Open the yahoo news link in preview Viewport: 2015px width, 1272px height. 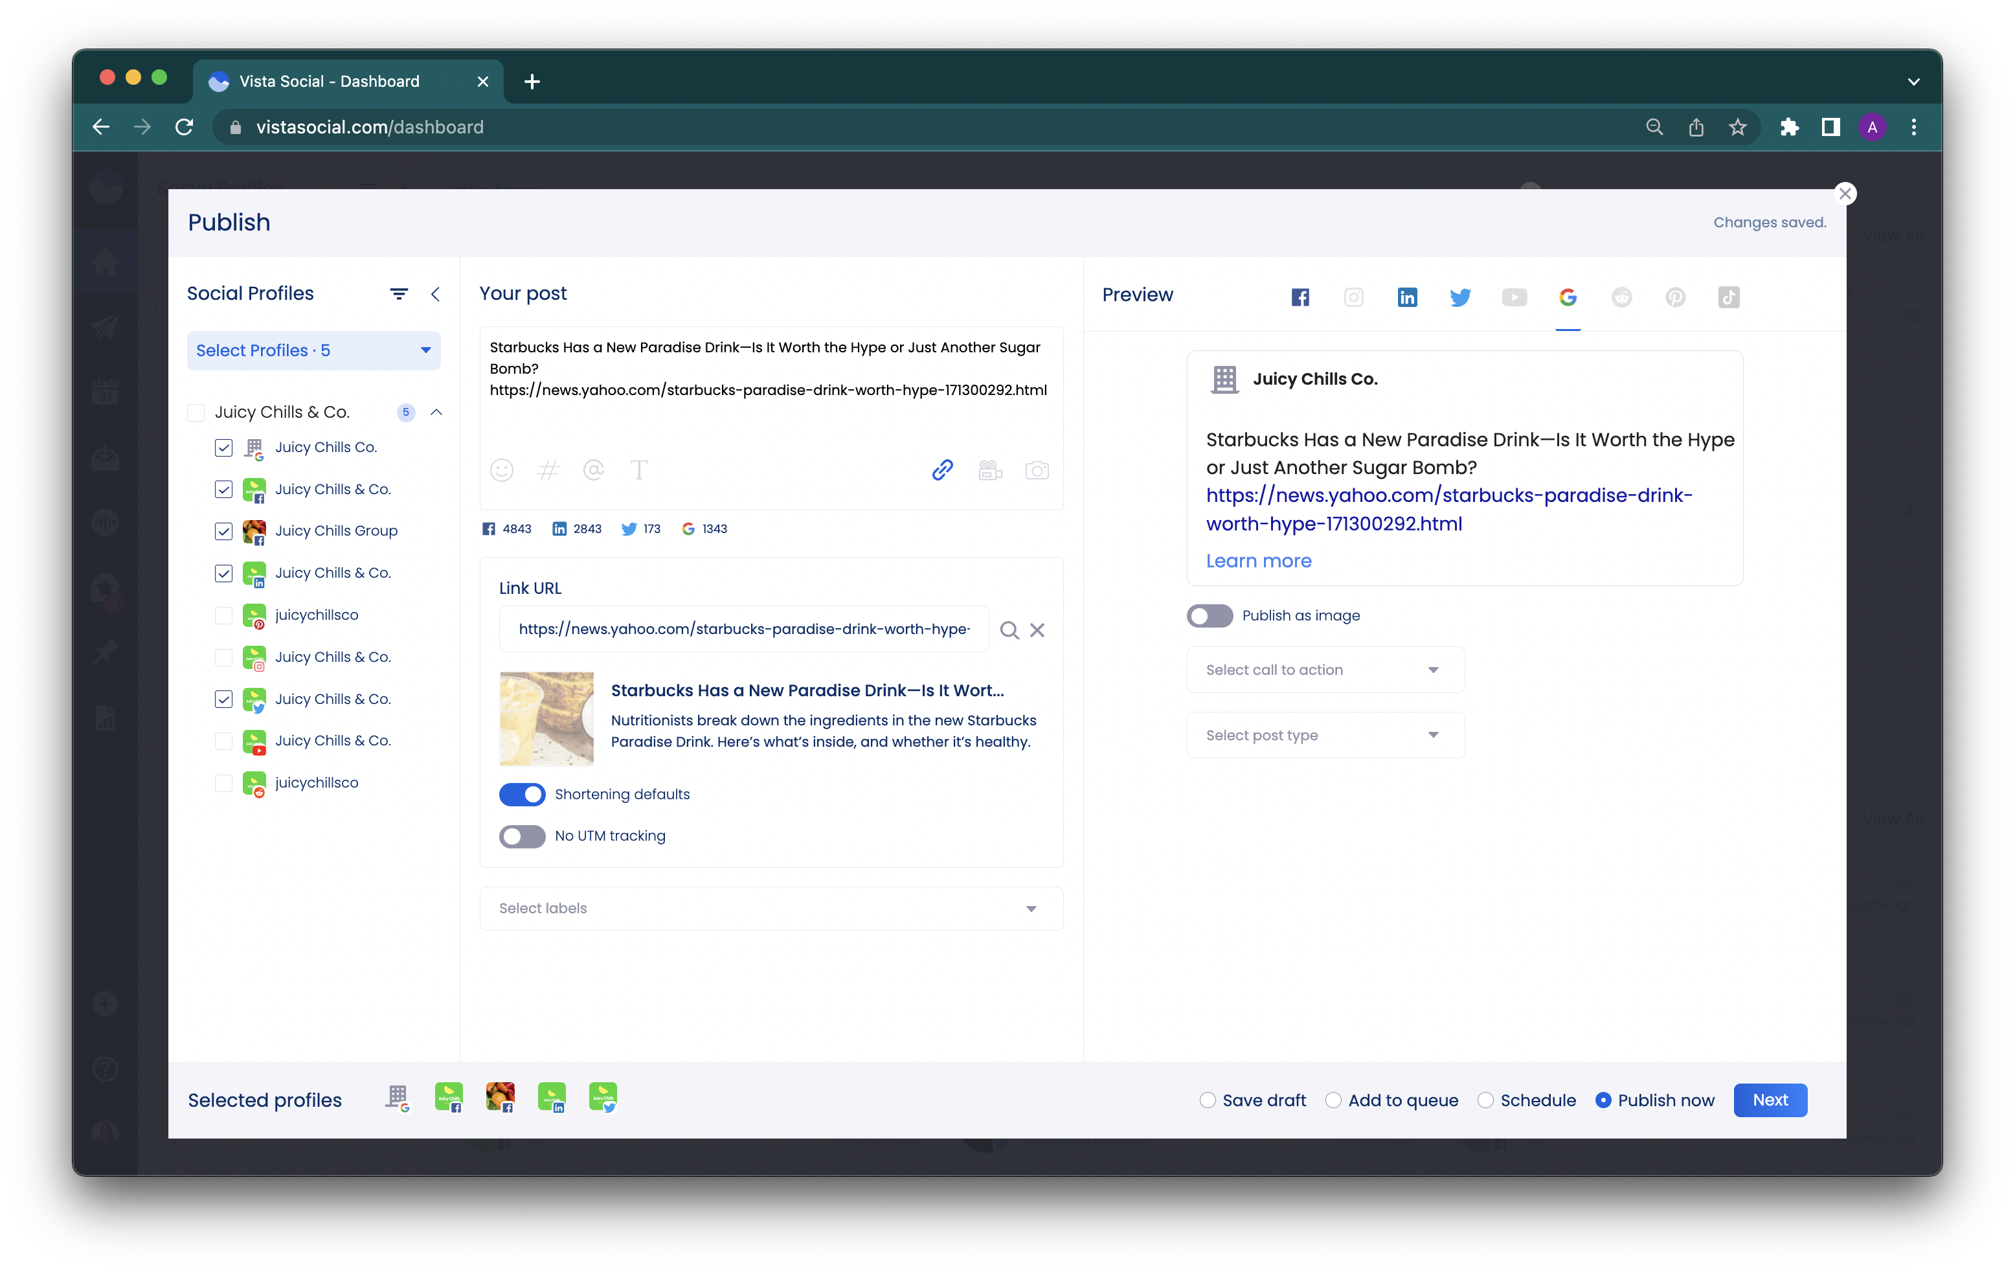pos(1448,510)
